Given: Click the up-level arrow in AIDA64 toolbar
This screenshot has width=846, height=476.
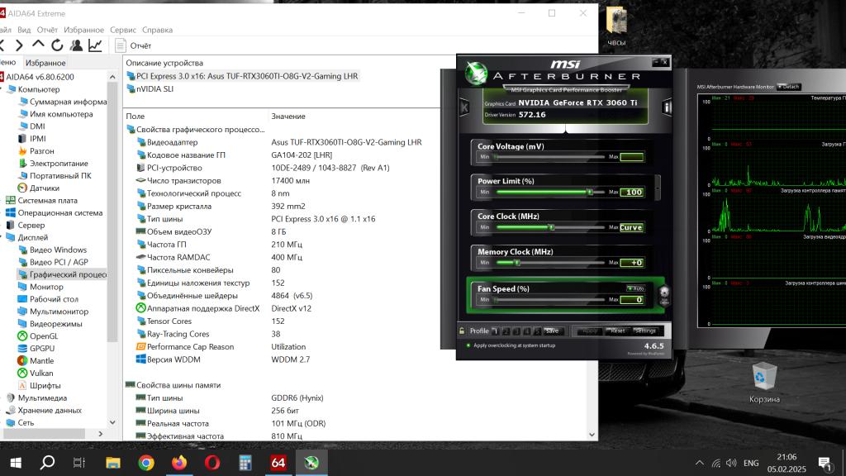Looking at the screenshot, I should point(38,45).
